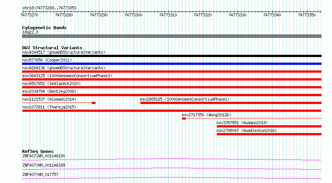Open the esv2665165 1000GenomesConsortiumPhase1 label
This screenshot has height=183, width=332.
coord(185,99)
